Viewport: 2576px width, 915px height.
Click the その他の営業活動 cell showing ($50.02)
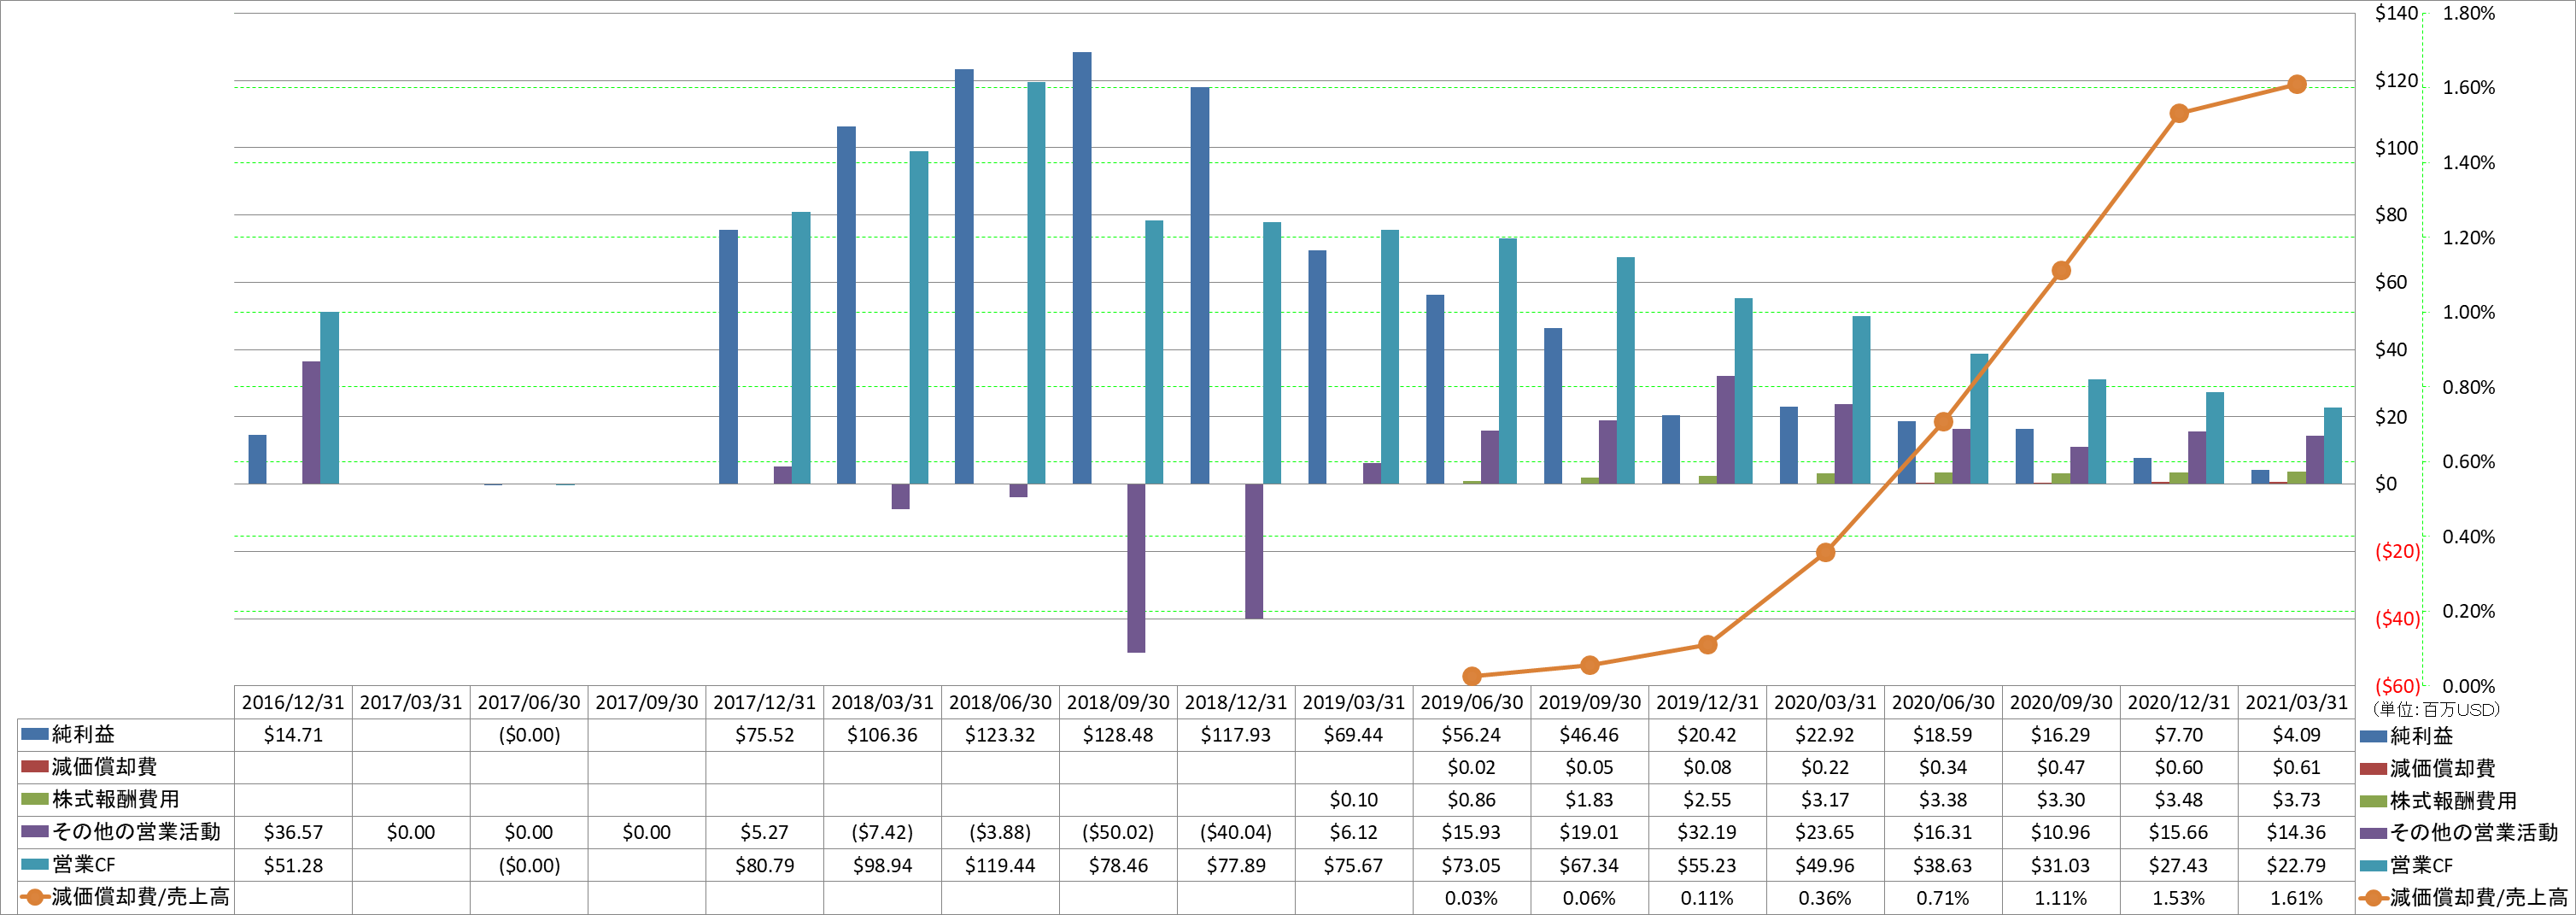tap(1118, 832)
